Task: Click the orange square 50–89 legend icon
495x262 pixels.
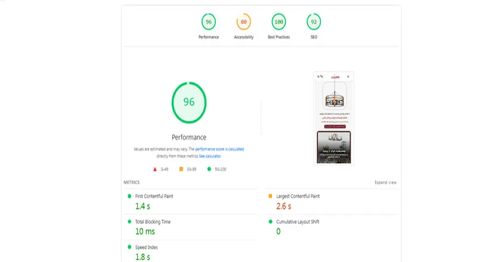Action: click(181, 169)
